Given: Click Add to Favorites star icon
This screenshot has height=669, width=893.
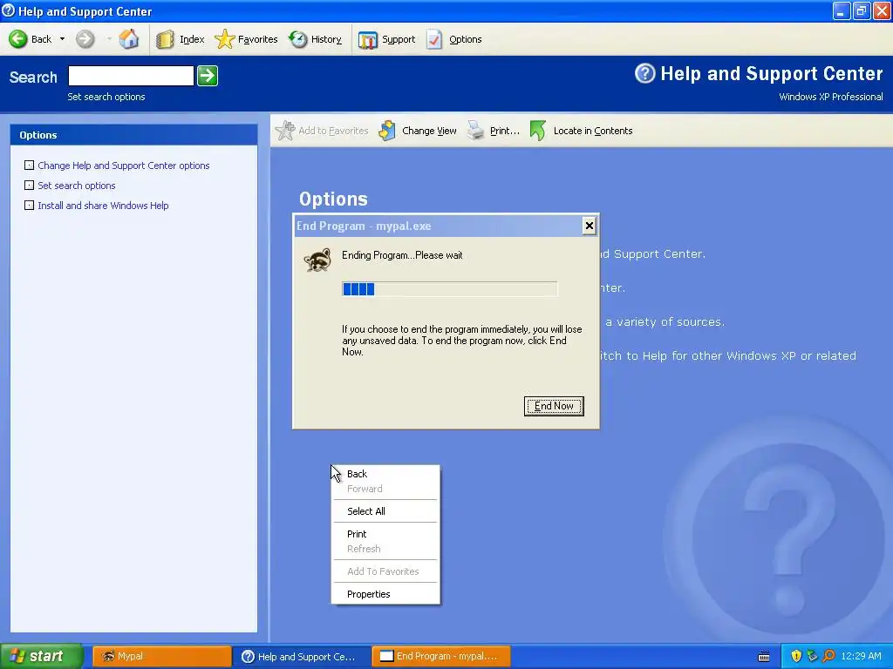Looking at the screenshot, I should point(285,131).
